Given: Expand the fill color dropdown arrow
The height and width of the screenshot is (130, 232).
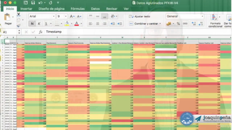Looking at the screenshot, I should 72,23.
